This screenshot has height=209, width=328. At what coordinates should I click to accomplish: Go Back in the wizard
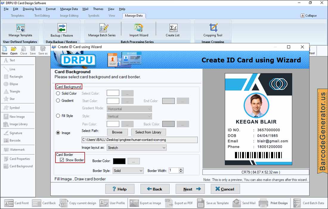[x=155, y=189]
